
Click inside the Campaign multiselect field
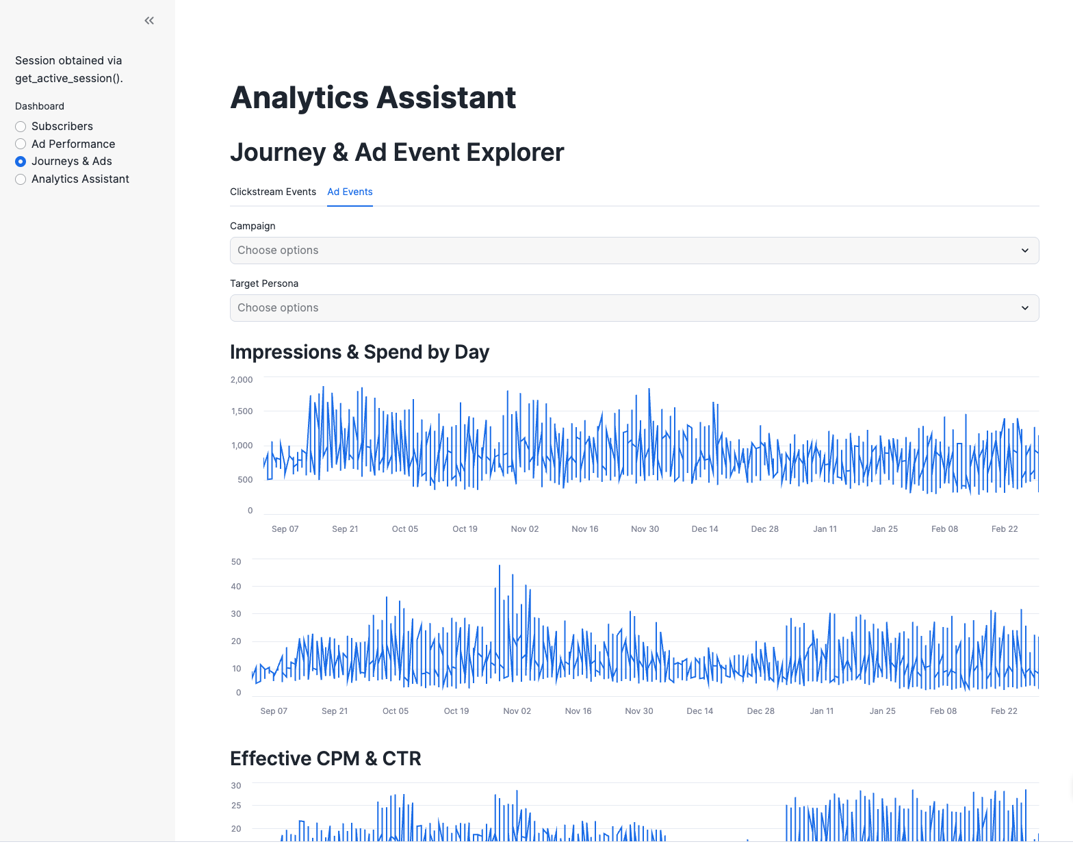click(616, 251)
